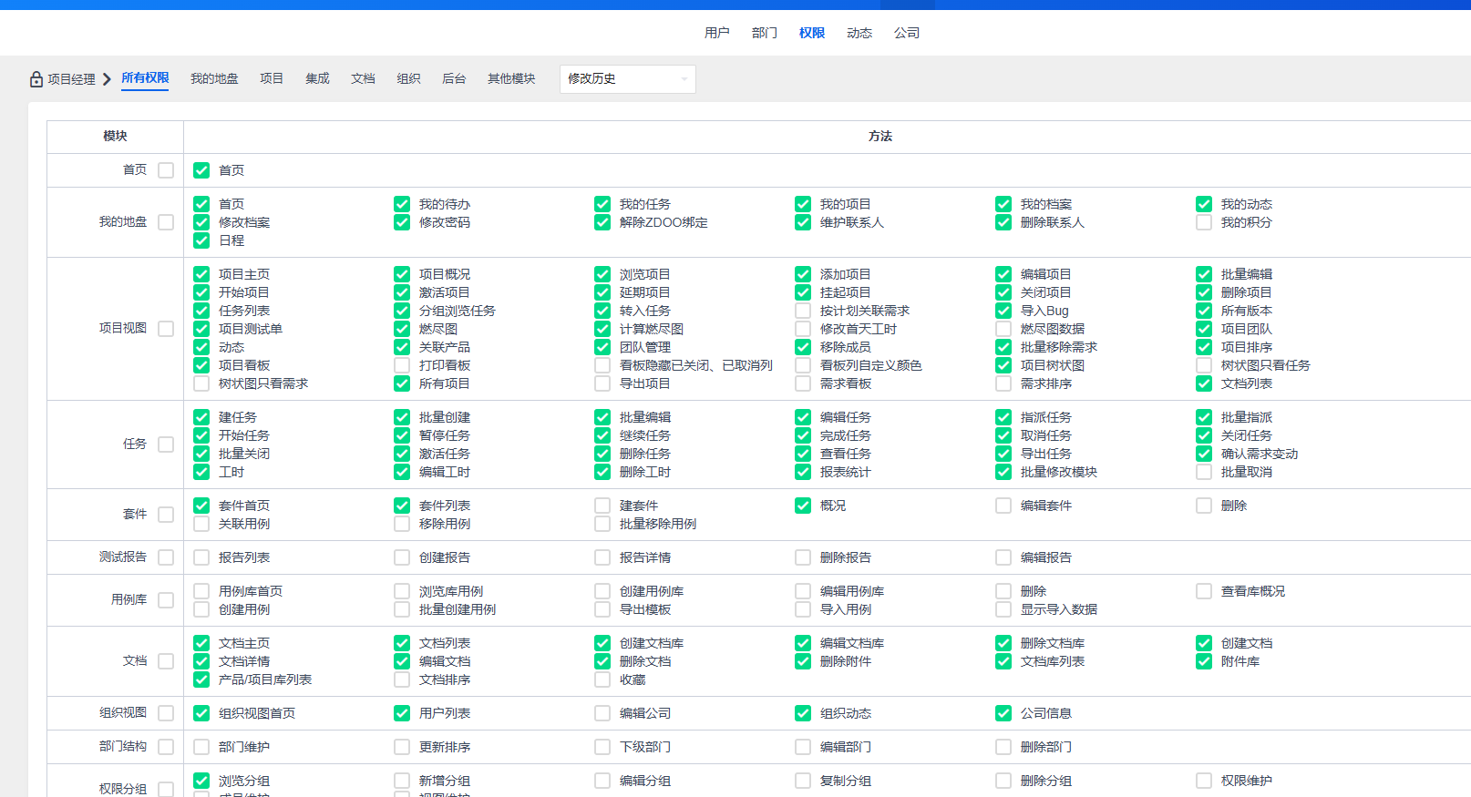The width and height of the screenshot is (1471, 797).
Task: Uncheck the 修改密码 permission
Action: coord(402,222)
